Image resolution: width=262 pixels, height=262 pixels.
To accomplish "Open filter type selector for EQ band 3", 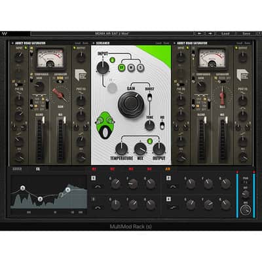I will point(98,208).
